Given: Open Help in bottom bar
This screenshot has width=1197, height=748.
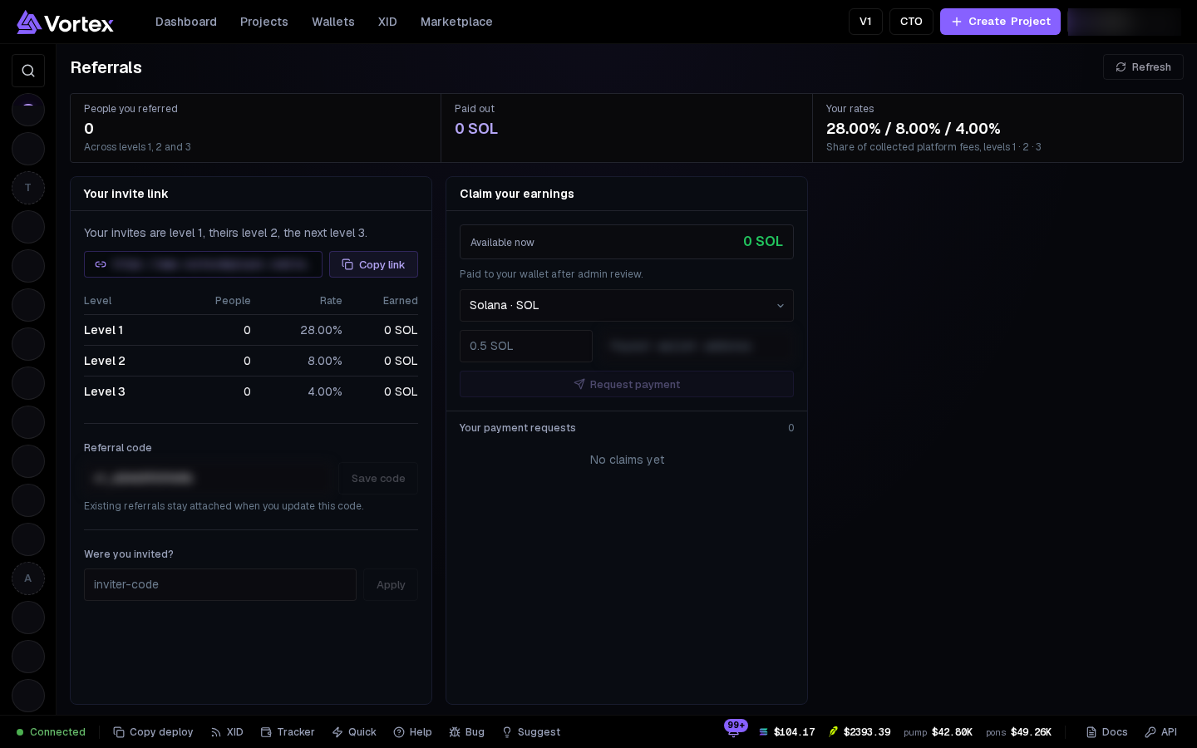Looking at the screenshot, I should [x=412, y=732].
